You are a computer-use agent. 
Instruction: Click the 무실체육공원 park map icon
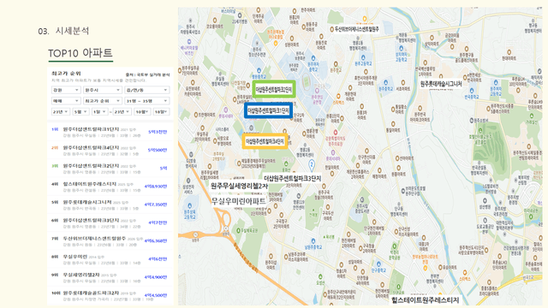click(238, 230)
